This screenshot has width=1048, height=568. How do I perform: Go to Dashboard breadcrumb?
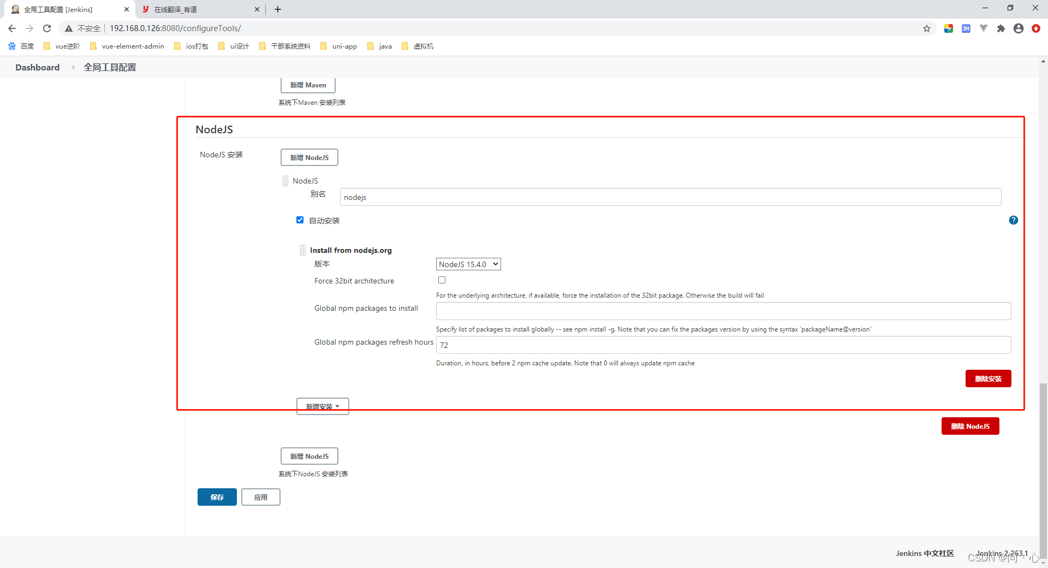[x=38, y=67]
